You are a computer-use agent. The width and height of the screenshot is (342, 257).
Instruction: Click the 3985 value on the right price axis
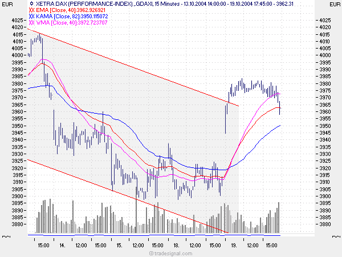pyautogui.click(x=325, y=77)
